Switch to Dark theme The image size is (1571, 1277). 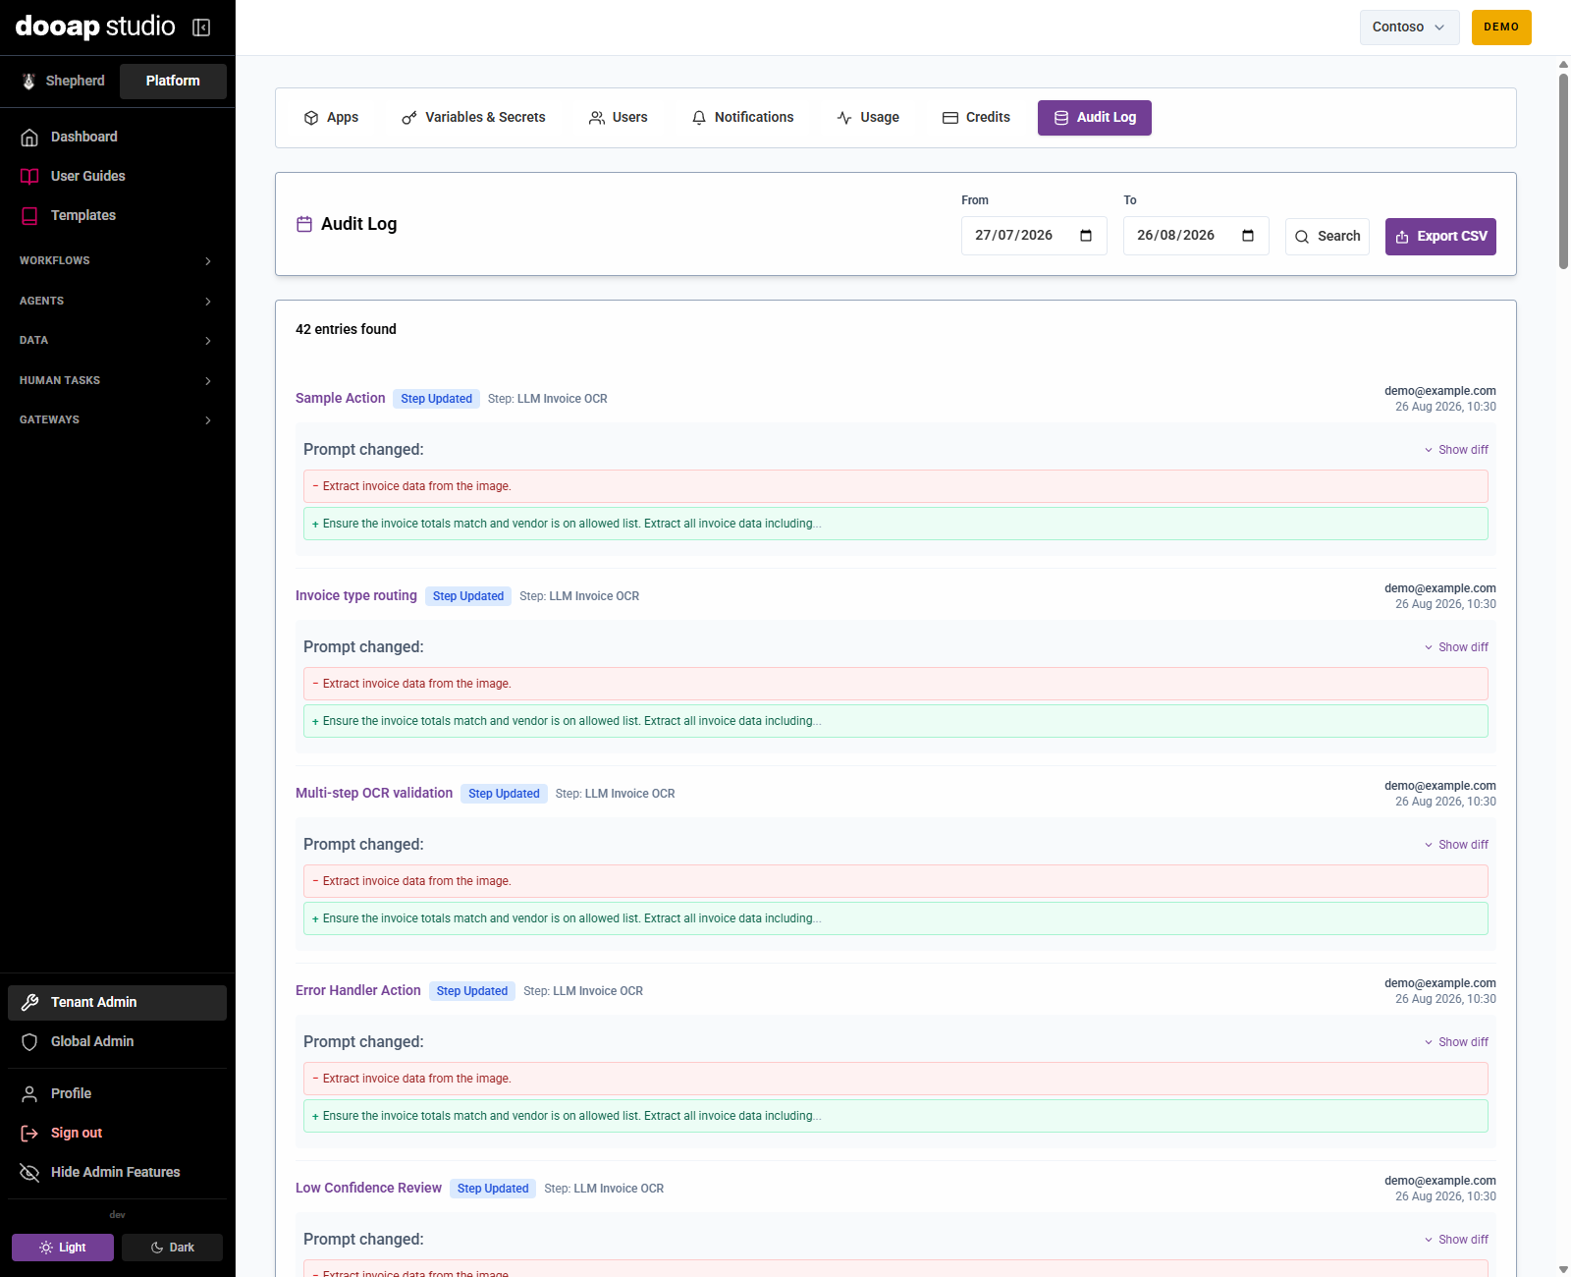[172, 1248]
